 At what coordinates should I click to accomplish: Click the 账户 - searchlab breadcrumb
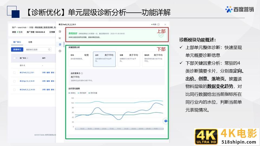[x=19, y=28]
